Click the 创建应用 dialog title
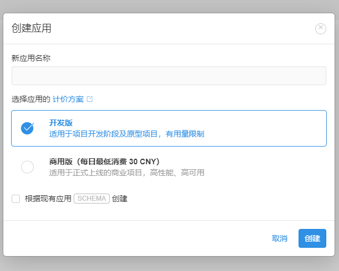339x271 pixels. pyautogui.click(x=32, y=28)
